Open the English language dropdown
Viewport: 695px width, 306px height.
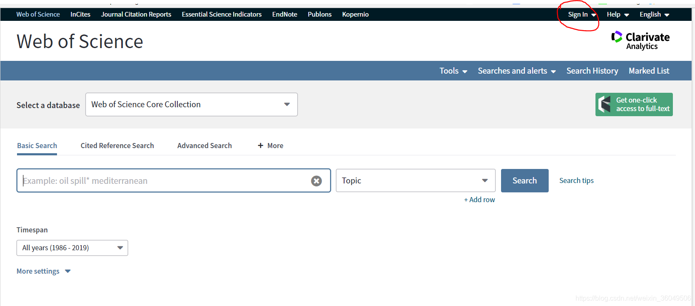coord(654,14)
